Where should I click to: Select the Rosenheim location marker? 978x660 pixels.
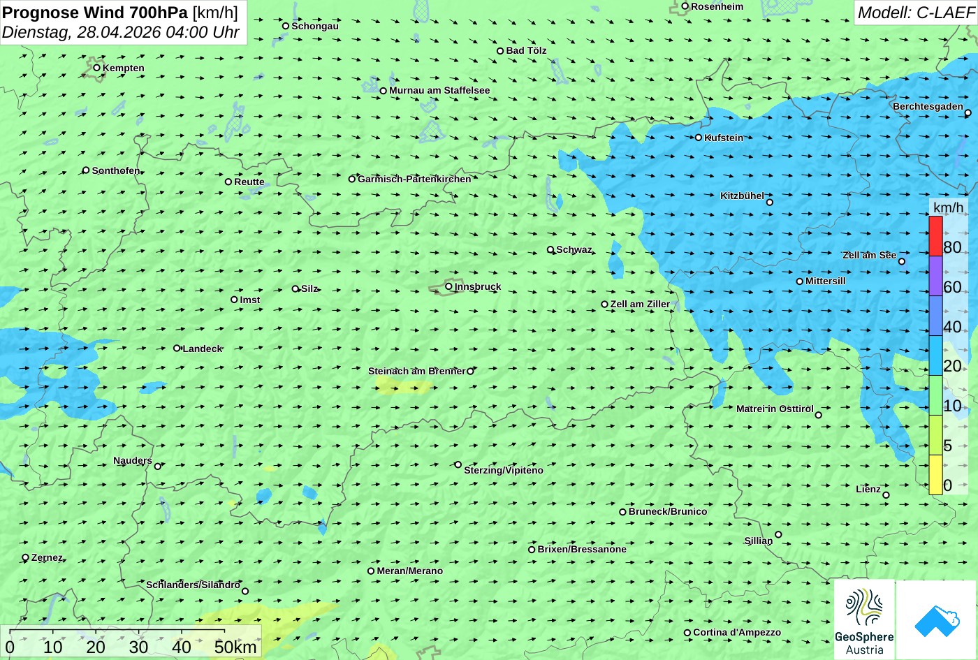[x=685, y=6]
